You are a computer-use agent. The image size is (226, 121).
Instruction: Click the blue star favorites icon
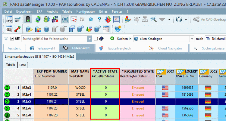coord(91,19)
